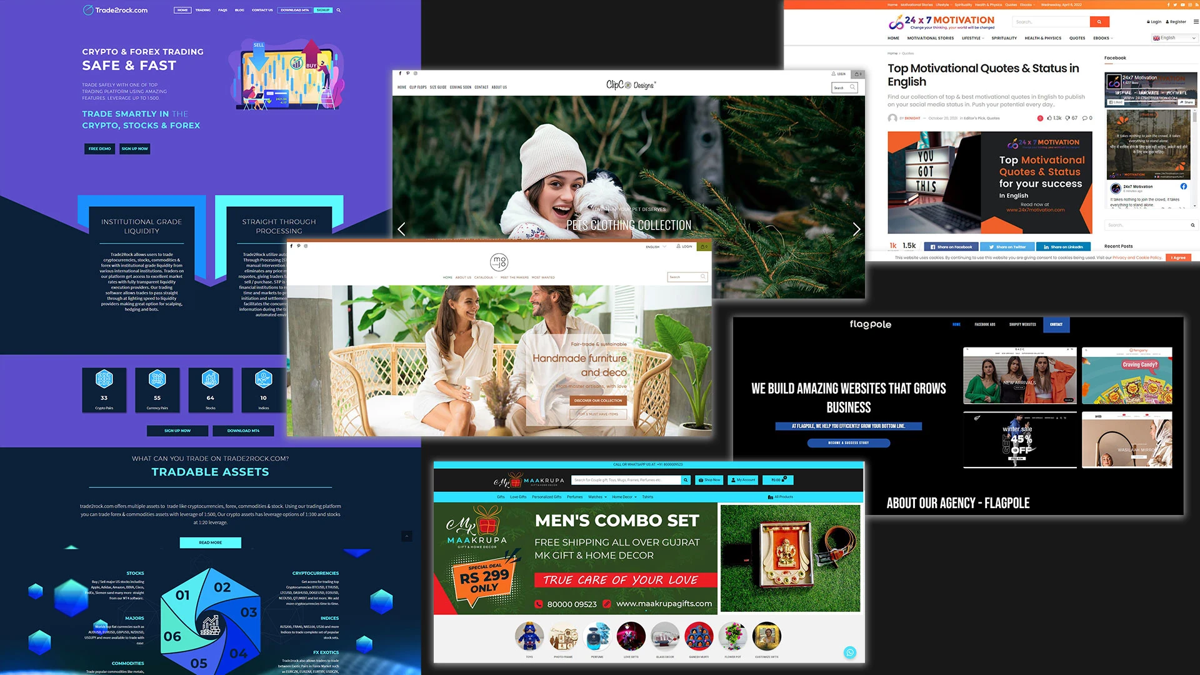
Task: Switch to the Quotes tab on 24x7 Motivation
Action: click(x=1077, y=38)
